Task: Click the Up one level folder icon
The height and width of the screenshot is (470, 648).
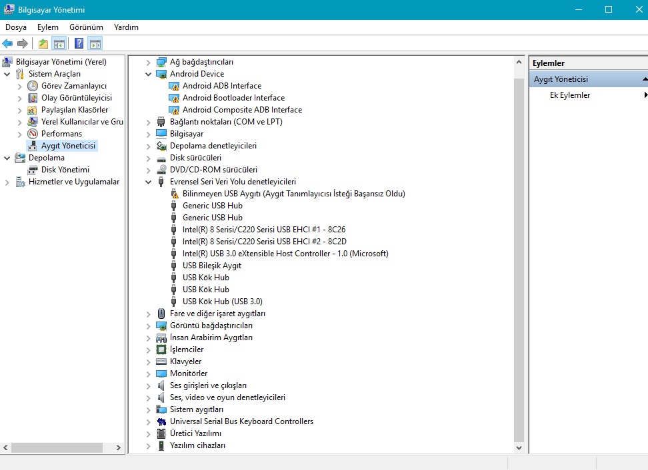Action: pos(43,43)
